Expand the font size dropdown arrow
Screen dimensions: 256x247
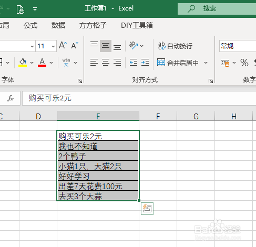(53, 46)
